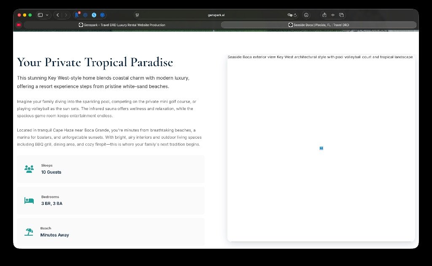Show the downloads button
The width and height of the screenshot is (432, 266).
point(306,15)
